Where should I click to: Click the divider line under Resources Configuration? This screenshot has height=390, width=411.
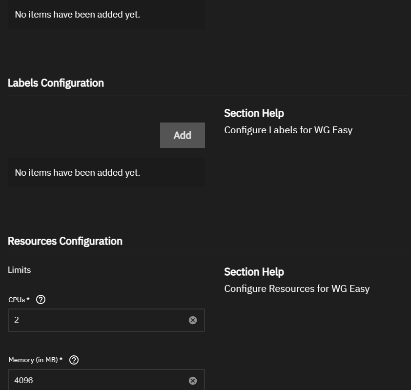(x=209, y=254)
